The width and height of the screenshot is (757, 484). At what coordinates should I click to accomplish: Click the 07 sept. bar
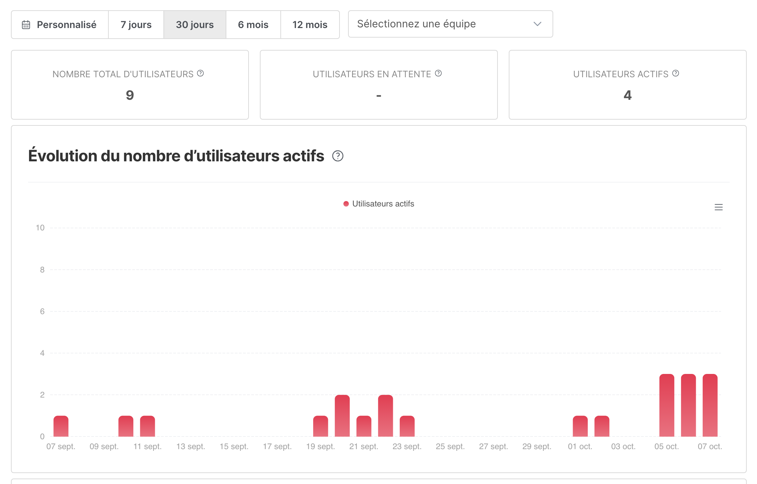pyautogui.click(x=61, y=426)
